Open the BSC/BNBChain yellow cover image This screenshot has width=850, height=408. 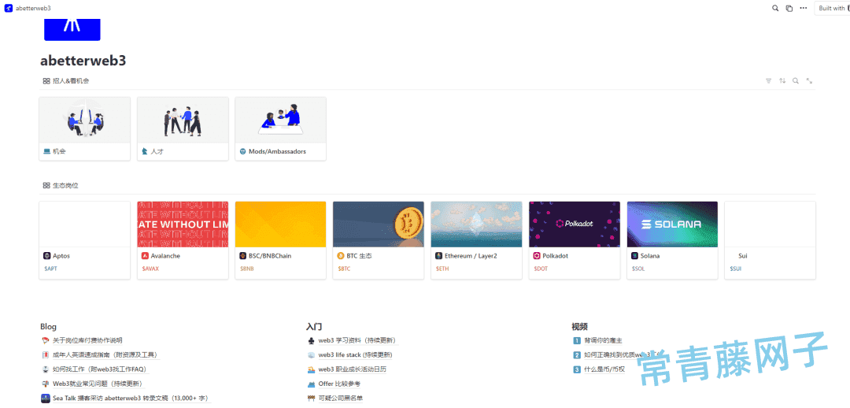pos(280,224)
